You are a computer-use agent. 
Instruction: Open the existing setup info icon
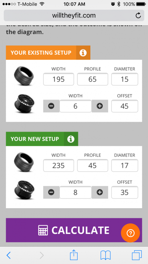click(x=83, y=53)
